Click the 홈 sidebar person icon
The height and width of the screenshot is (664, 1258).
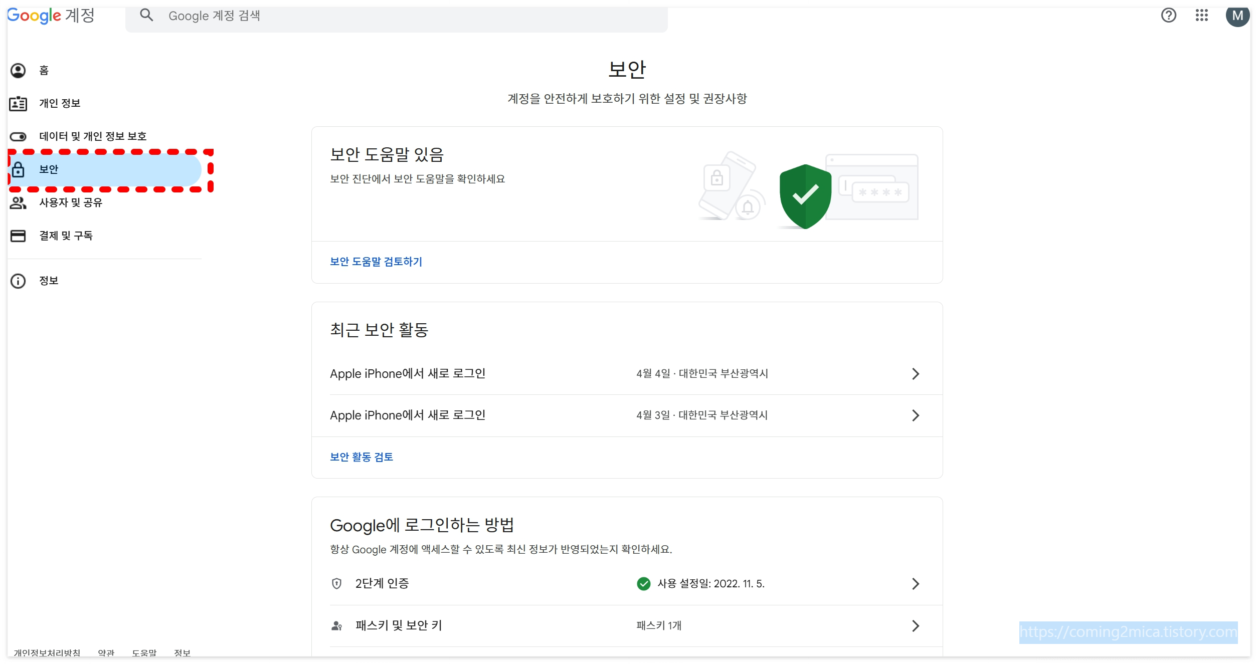click(18, 71)
